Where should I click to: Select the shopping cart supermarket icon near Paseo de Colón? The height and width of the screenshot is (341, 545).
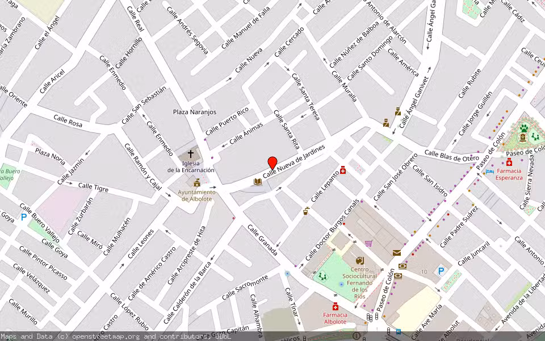click(x=368, y=243)
